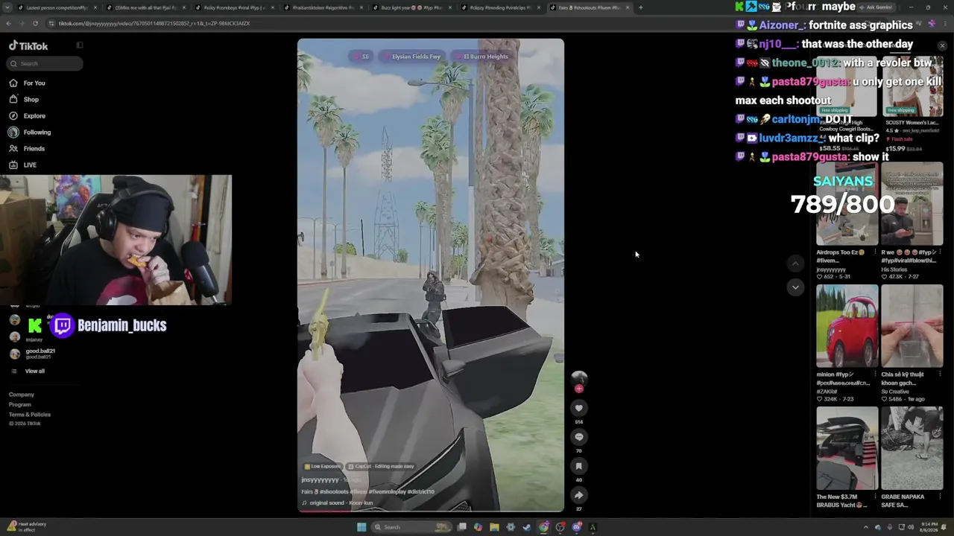954x536 pixels.
Task: Open the Following feed
Action: (30, 132)
